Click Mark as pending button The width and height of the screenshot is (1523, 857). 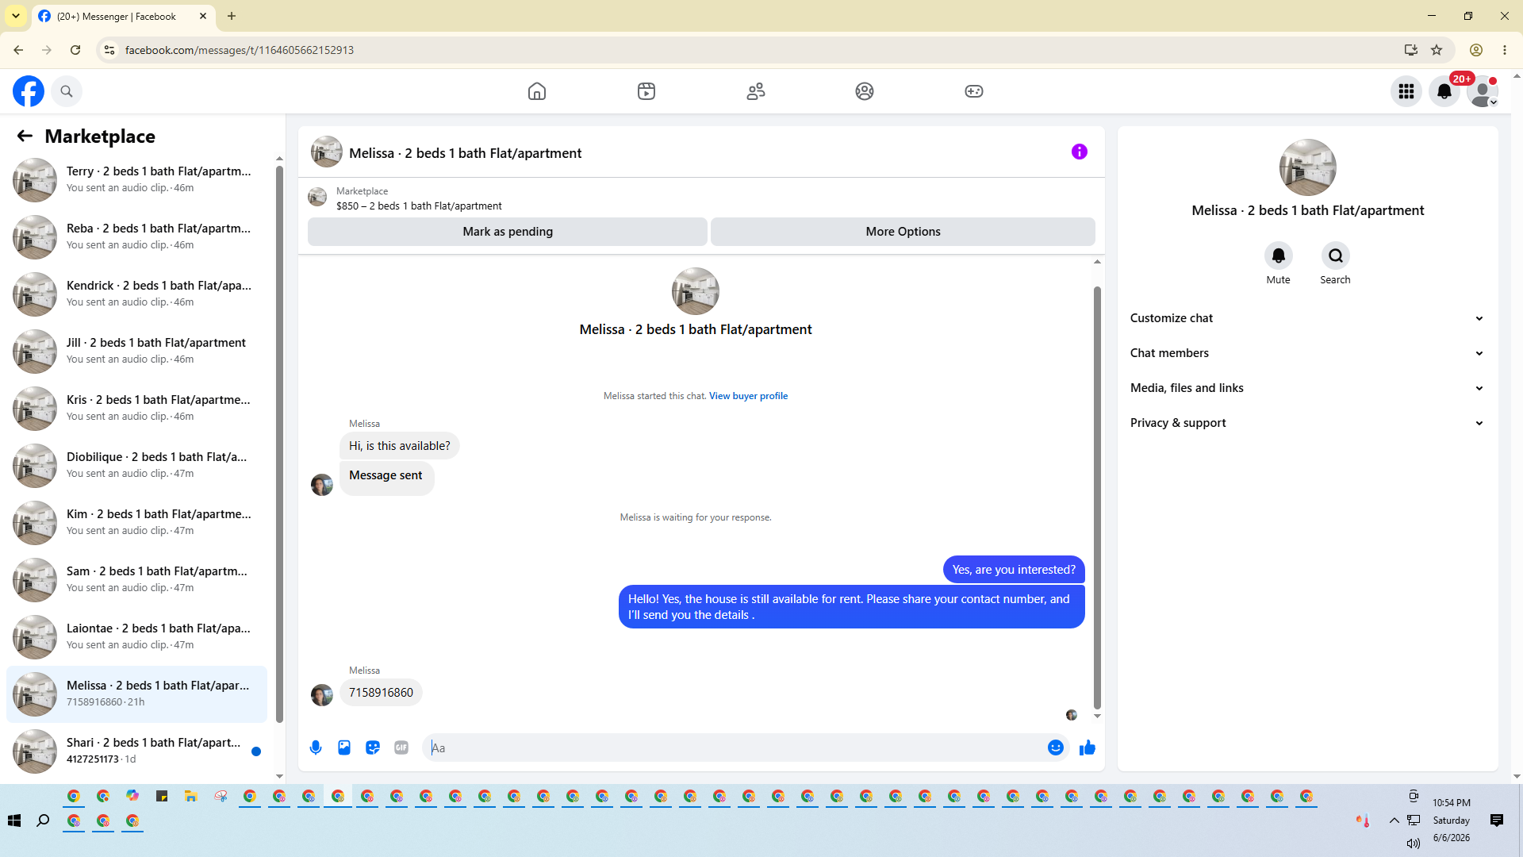(508, 232)
